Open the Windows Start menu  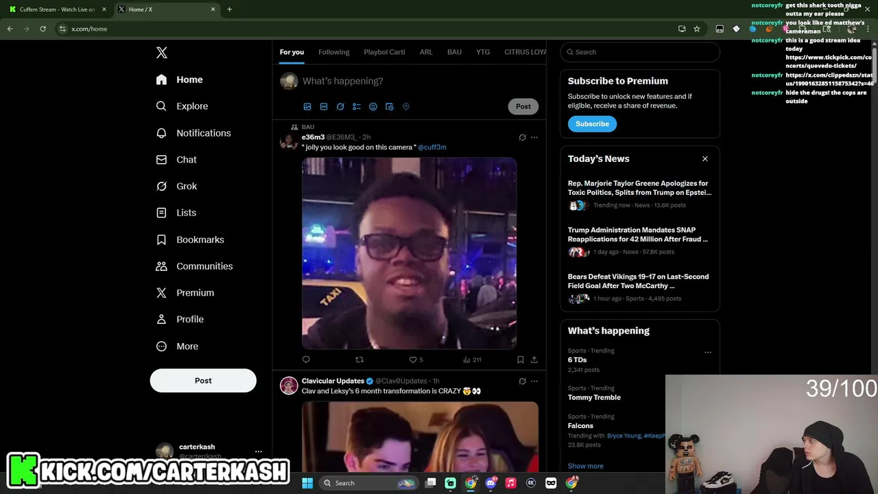coord(307,483)
